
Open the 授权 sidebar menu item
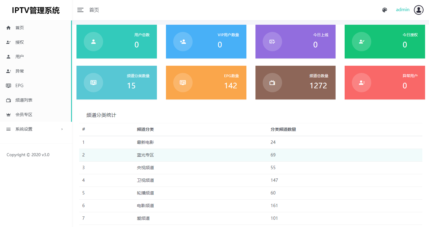(x=36, y=42)
